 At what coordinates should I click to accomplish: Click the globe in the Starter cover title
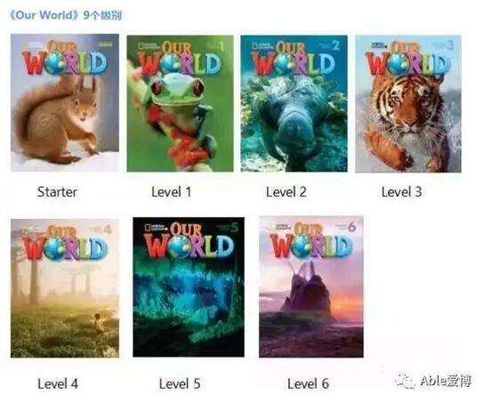pyautogui.click(x=55, y=63)
